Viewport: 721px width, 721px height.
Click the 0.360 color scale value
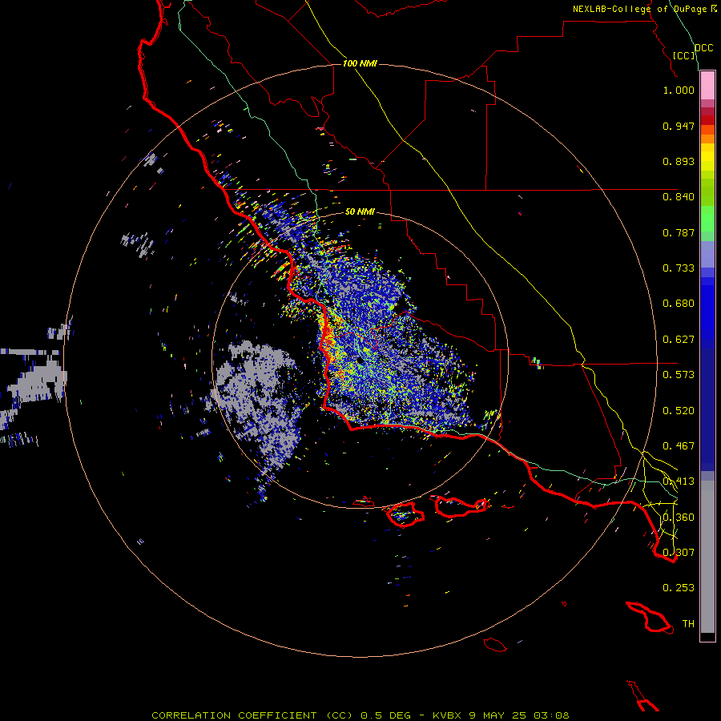click(x=679, y=518)
